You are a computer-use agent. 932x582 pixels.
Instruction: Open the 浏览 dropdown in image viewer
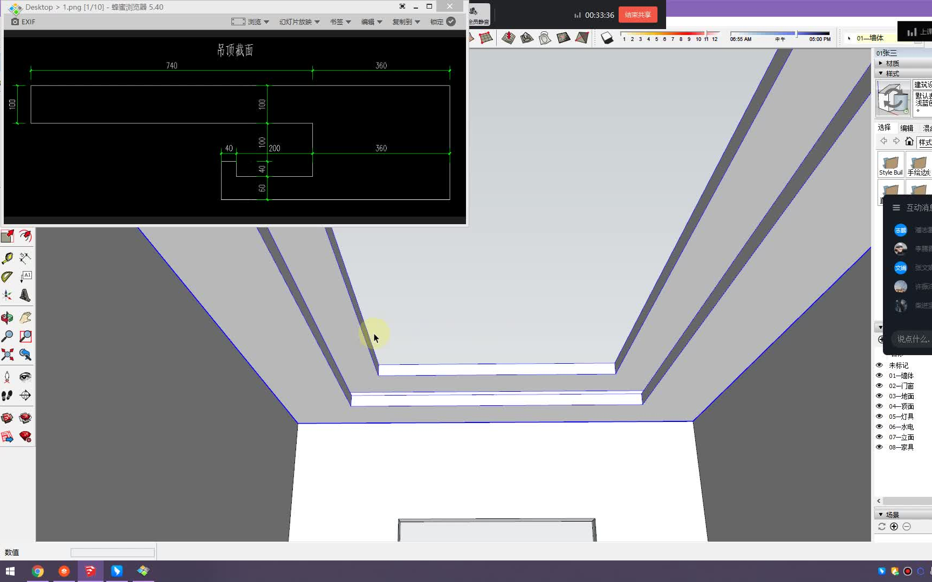250,22
